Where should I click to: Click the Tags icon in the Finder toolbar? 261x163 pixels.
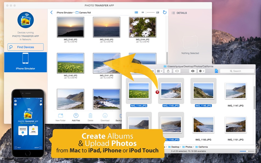tap(177, 71)
